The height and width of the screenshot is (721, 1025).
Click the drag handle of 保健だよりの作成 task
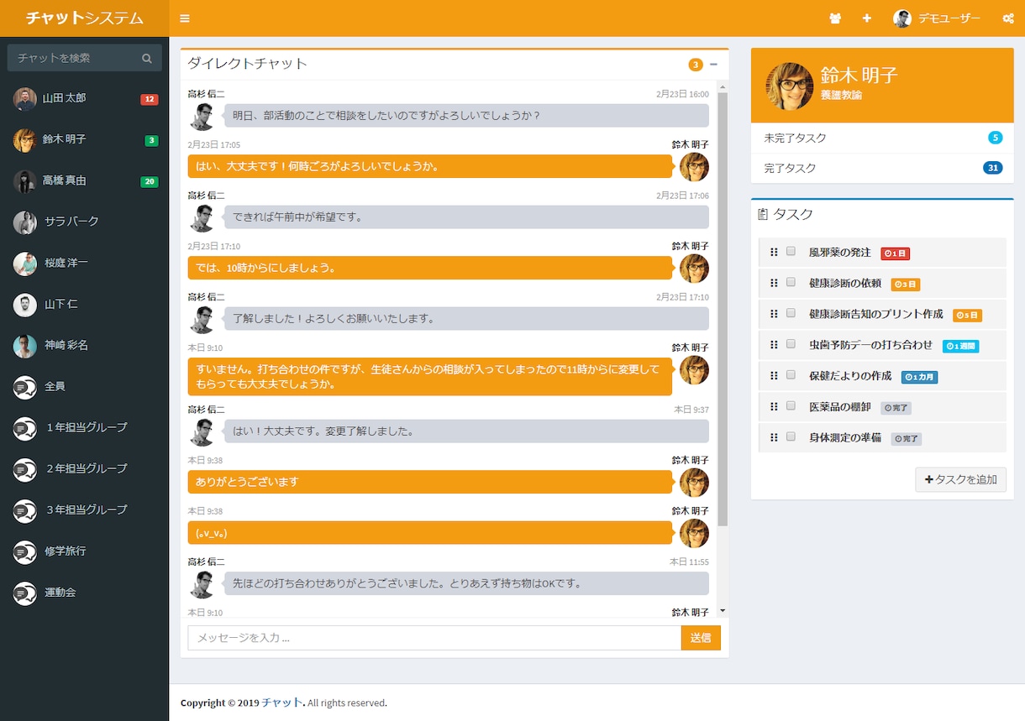point(774,376)
